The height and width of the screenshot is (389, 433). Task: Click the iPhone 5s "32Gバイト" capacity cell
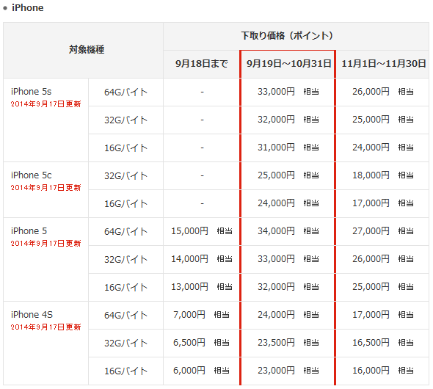(x=125, y=120)
